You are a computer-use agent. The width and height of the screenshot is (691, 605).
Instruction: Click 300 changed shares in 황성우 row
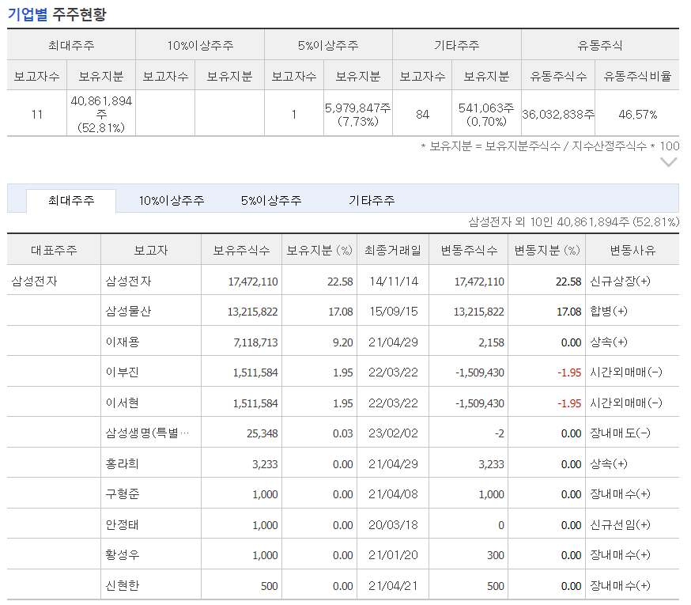point(496,555)
